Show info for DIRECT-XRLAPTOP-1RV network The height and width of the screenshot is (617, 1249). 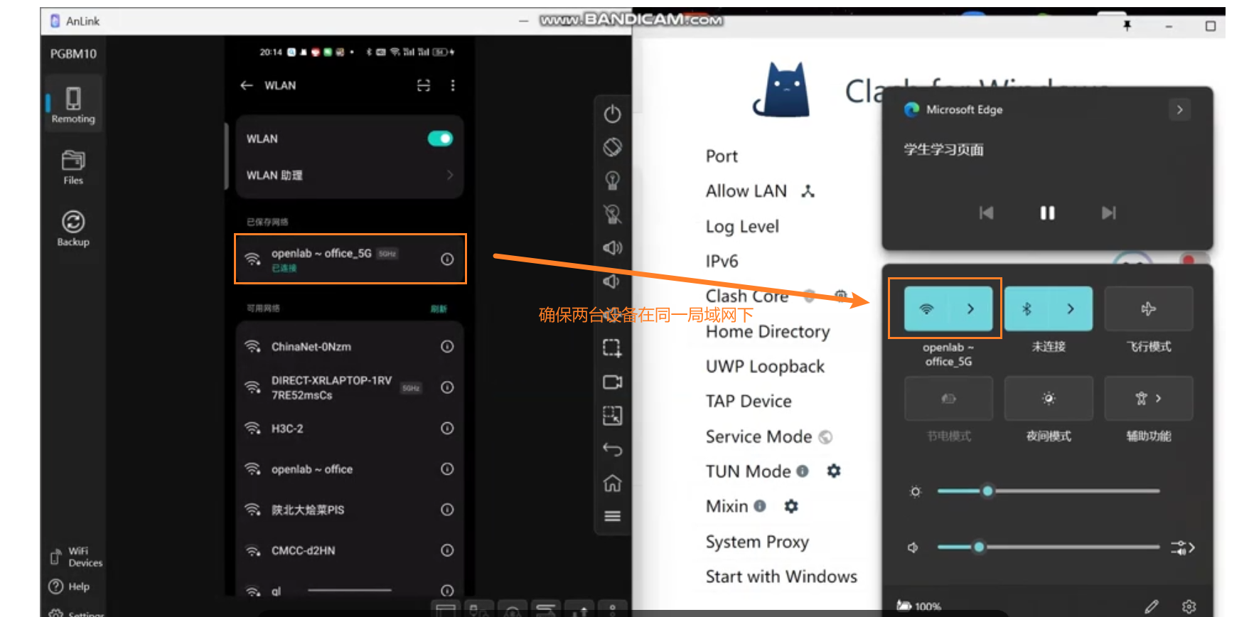[x=447, y=387]
